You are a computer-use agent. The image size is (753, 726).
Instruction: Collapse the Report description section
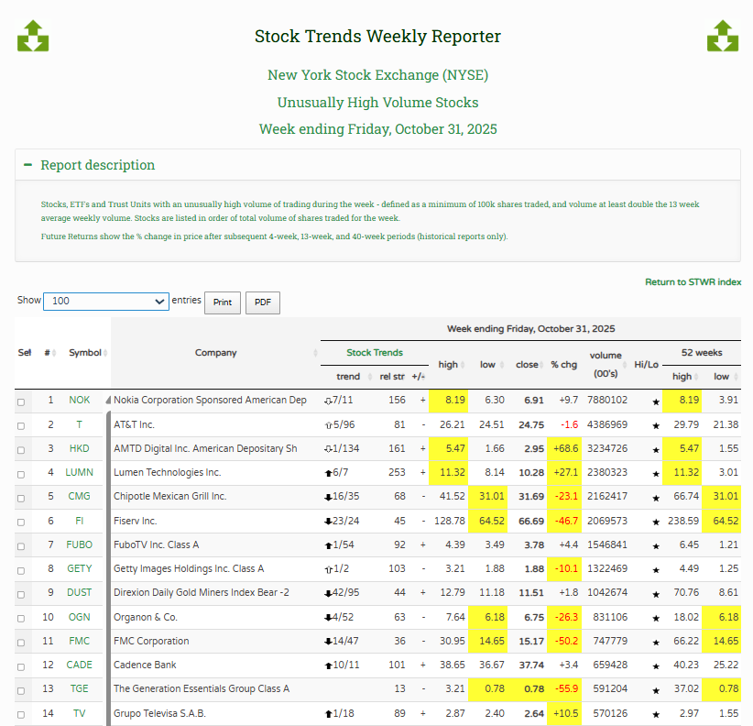click(28, 164)
